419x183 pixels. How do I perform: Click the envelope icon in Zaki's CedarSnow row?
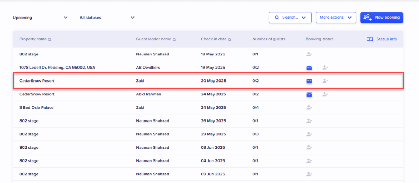pyautogui.click(x=309, y=81)
